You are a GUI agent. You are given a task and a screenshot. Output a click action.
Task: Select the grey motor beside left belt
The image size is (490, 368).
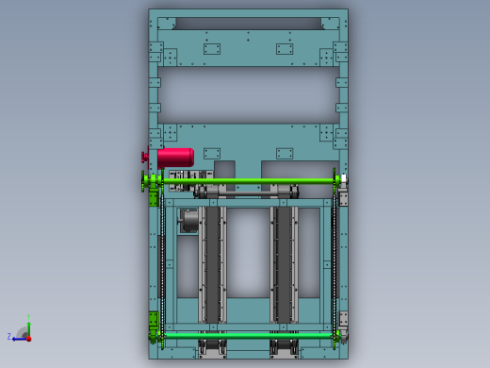click(x=189, y=221)
